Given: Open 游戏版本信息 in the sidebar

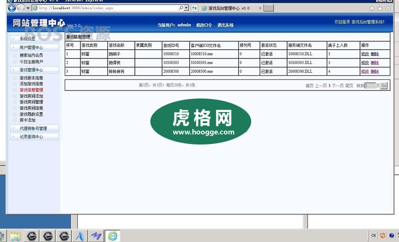Looking at the screenshot, I should click(x=31, y=78).
